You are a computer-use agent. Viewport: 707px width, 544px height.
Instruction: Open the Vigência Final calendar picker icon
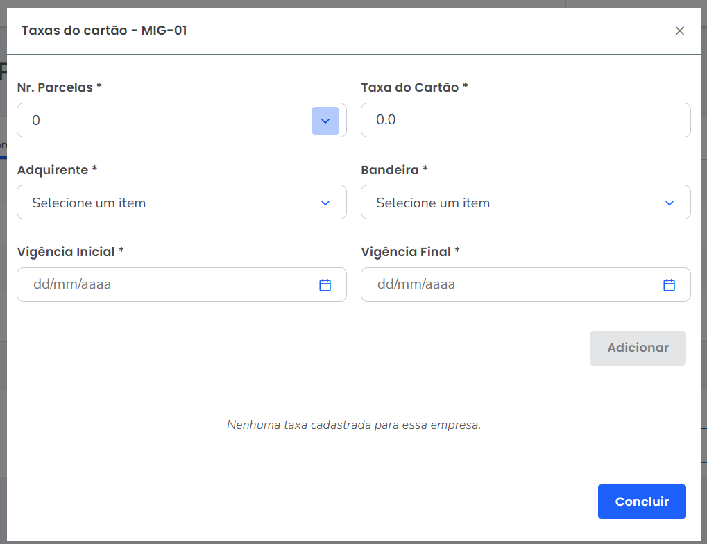click(x=669, y=284)
